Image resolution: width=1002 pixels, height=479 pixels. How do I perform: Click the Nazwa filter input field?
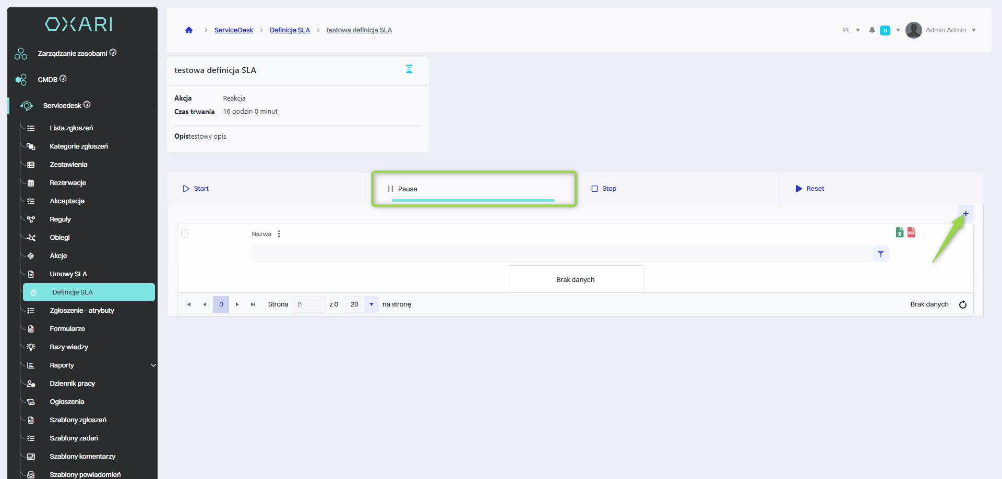click(x=561, y=254)
